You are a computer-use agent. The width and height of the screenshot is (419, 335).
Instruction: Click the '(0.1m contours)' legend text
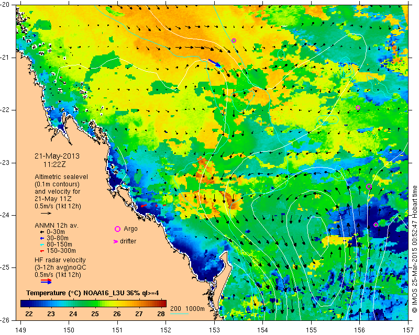(57, 184)
